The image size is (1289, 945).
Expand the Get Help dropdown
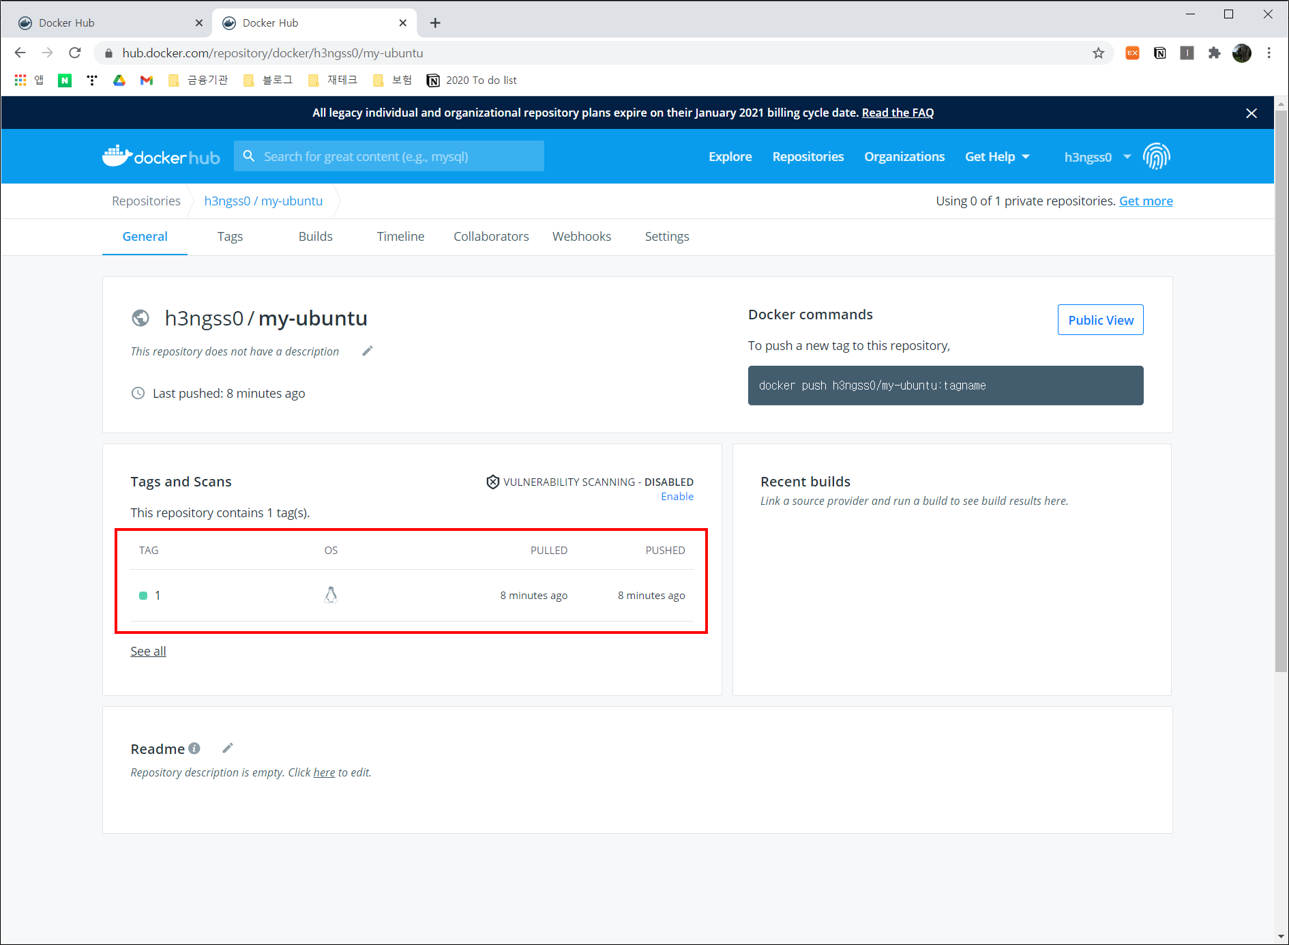click(x=997, y=157)
